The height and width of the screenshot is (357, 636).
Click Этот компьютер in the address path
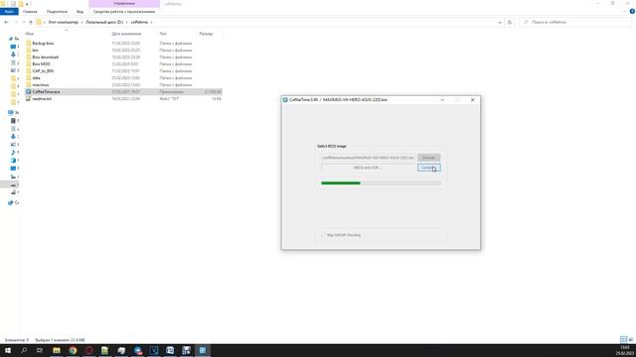[63, 22]
